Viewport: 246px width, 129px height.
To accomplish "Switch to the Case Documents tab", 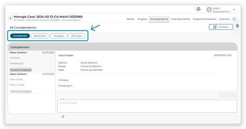I will [181, 19].
